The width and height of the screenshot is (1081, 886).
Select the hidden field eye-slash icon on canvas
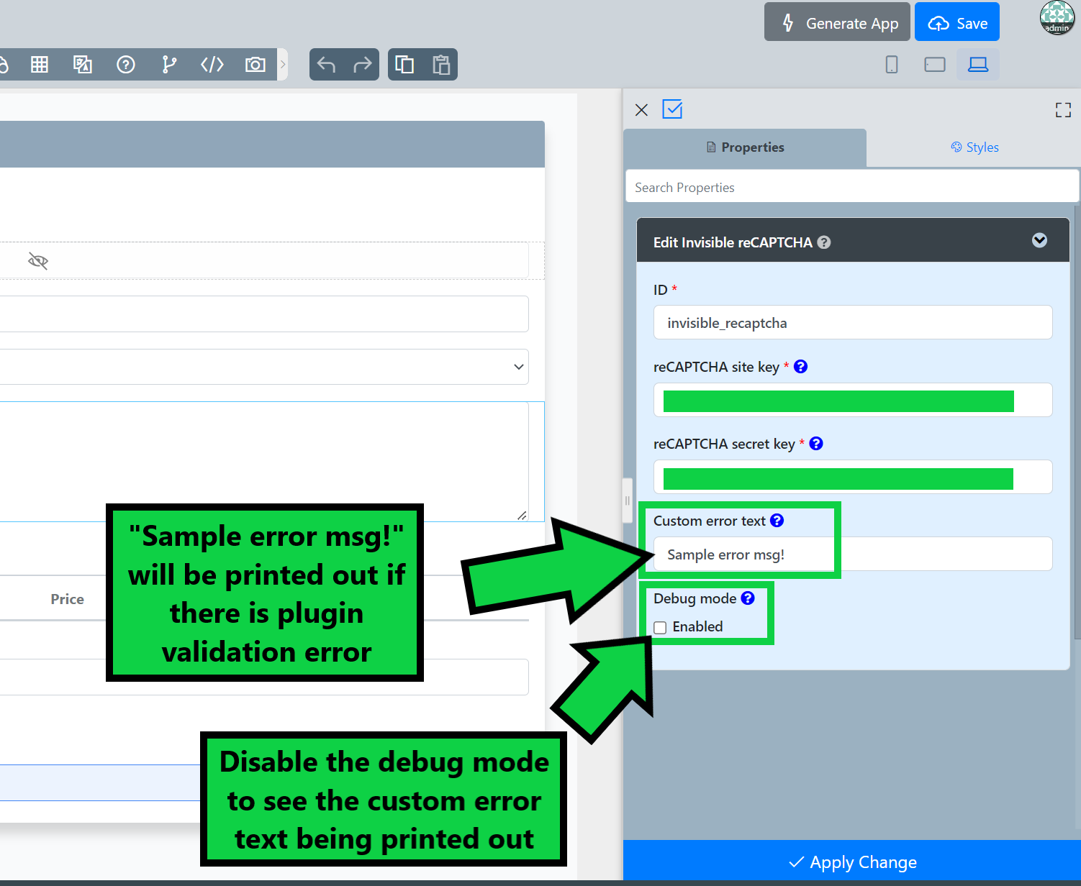tap(38, 260)
